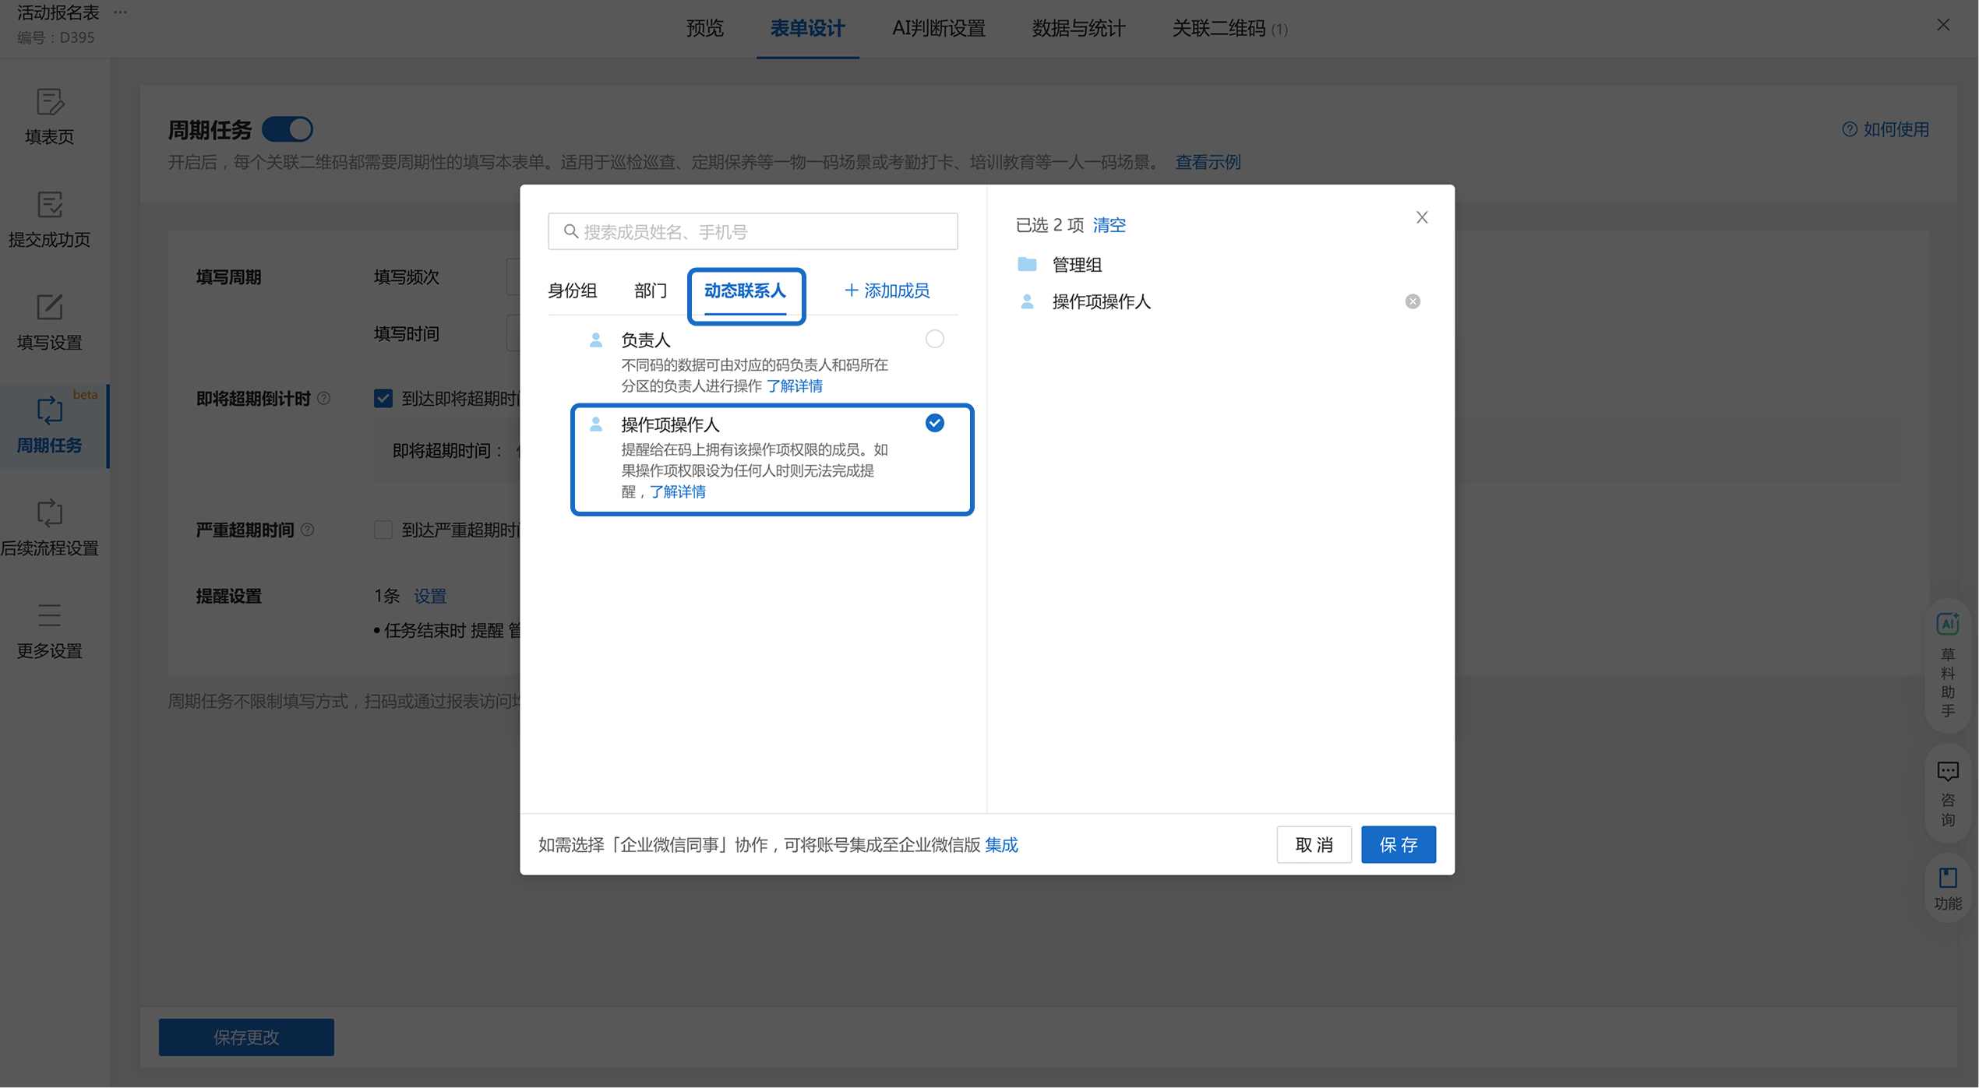This screenshot has height=1088, width=1979.
Task: Switch to the 身份组 tab
Action: coord(572,291)
